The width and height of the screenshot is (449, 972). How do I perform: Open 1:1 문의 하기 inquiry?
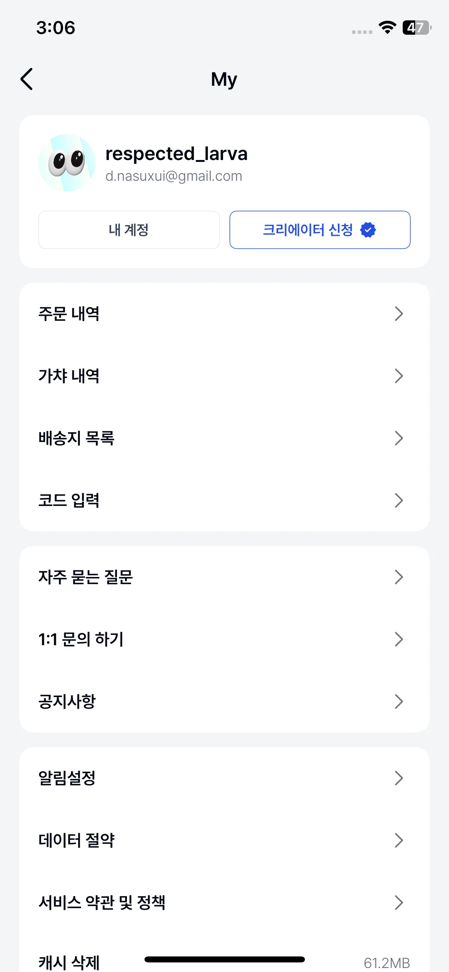[224, 639]
